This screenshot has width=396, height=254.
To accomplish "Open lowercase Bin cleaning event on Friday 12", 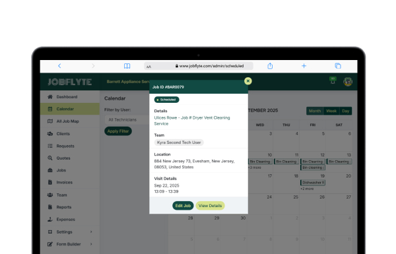I will click(x=313, y=168).
